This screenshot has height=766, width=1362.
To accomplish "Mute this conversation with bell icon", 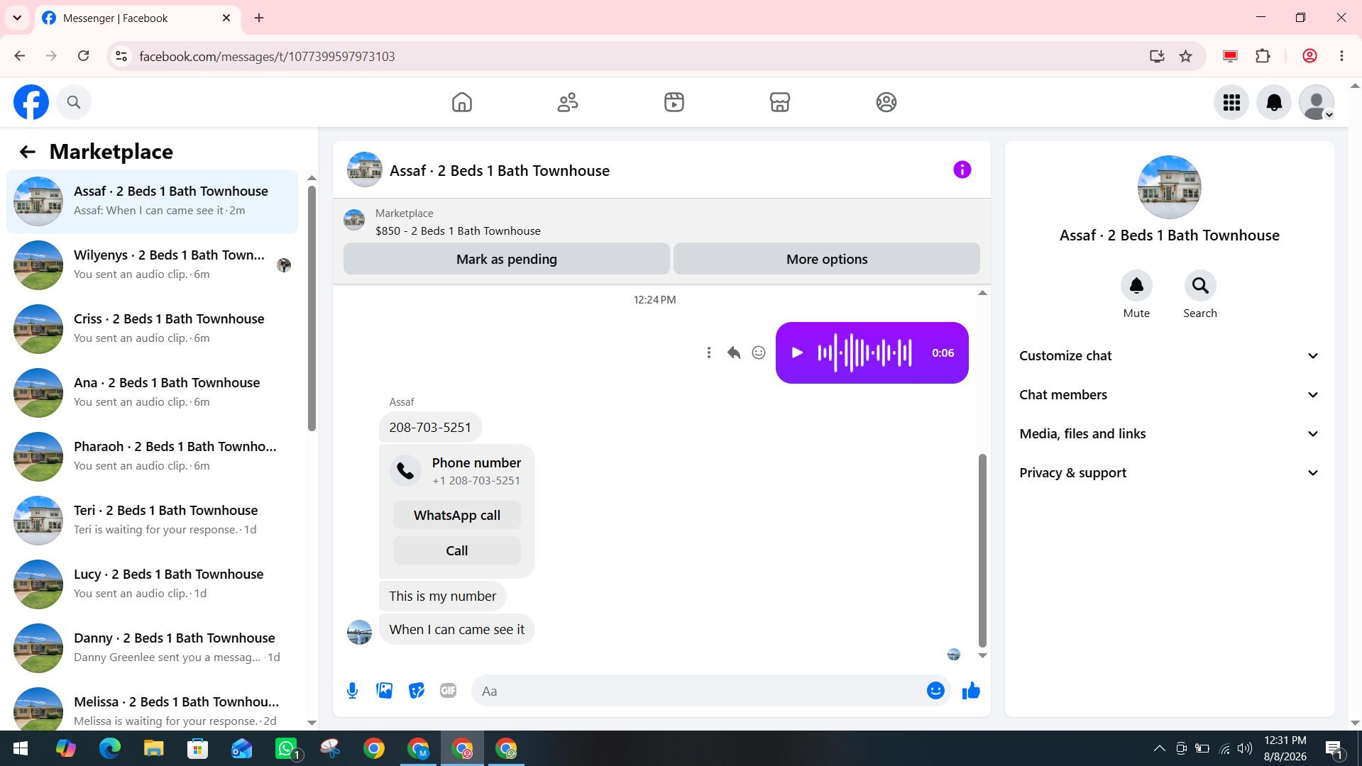I will (1136, 286).
